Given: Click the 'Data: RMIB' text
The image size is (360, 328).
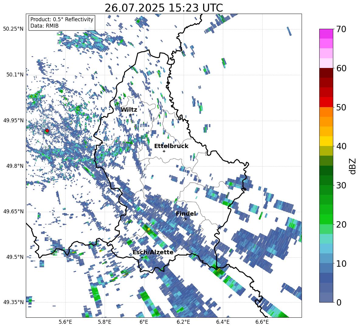Looking at the screenshot, I should [x=44, y=26].
